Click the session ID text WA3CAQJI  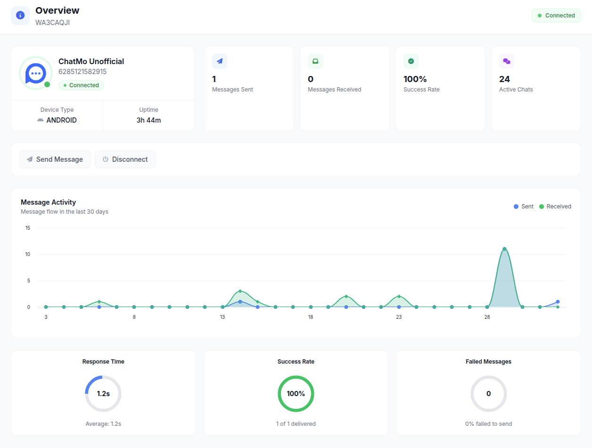pos(53,23)
